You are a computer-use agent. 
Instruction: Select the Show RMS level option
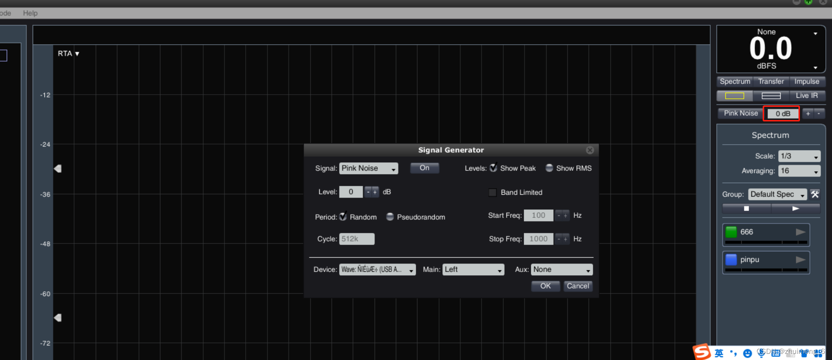click(x=549, y=168)
